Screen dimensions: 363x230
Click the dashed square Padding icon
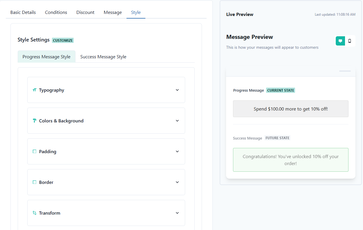point(35,151)
